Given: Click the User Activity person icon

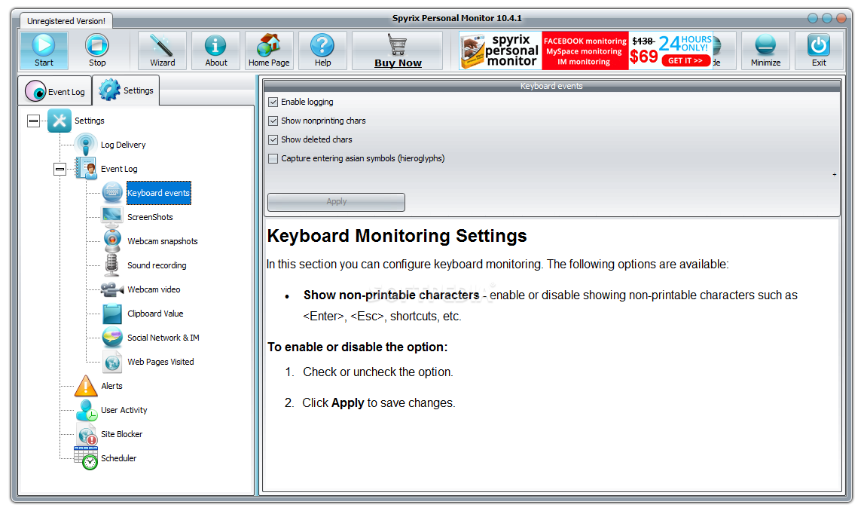Looking at the screenshot, I should coord(87,410).
